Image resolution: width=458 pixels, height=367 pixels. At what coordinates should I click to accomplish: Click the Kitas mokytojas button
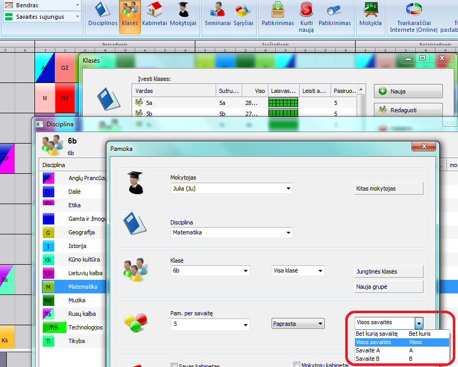(389, 188)
